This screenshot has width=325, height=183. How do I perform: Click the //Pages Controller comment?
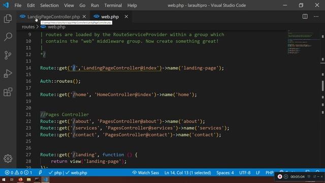tap(64, 114)
